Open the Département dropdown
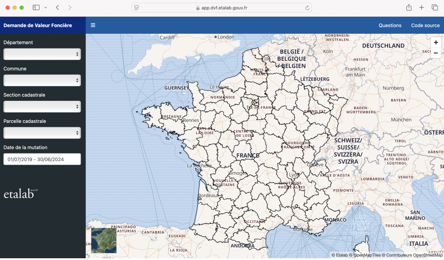The image size is (444, 260). point(42,54)
